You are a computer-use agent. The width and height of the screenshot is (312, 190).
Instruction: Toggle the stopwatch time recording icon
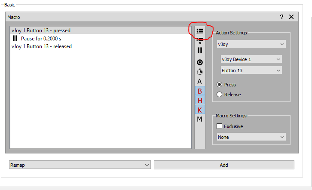[x=200, y=72]
